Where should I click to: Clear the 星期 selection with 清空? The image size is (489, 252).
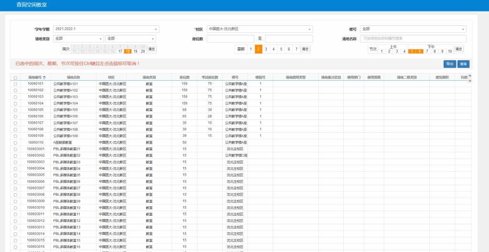305,49
